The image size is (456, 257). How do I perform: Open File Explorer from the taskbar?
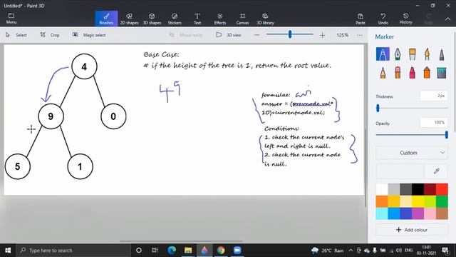point(188,251)
